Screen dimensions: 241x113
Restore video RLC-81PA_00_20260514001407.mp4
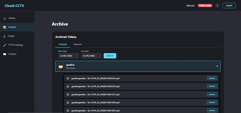point(212,110)
